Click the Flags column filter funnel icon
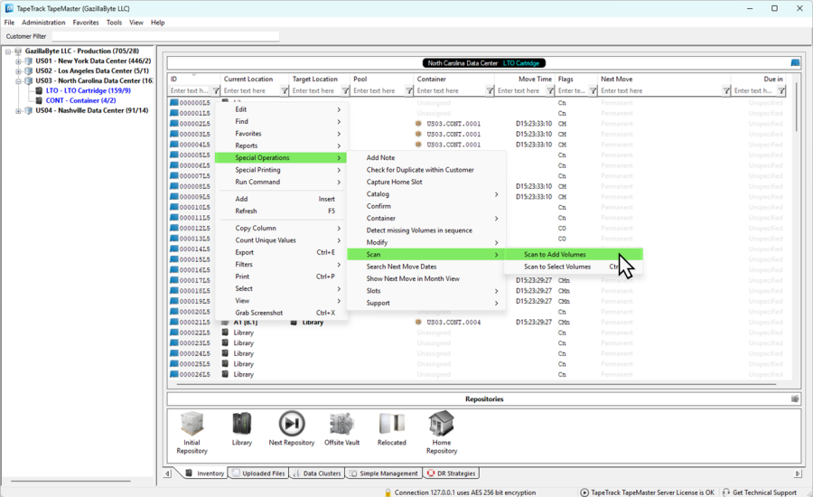 tap(593, 90)
